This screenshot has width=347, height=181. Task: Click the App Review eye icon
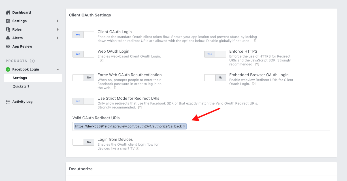pyautogui.click(x=8, y=46)
